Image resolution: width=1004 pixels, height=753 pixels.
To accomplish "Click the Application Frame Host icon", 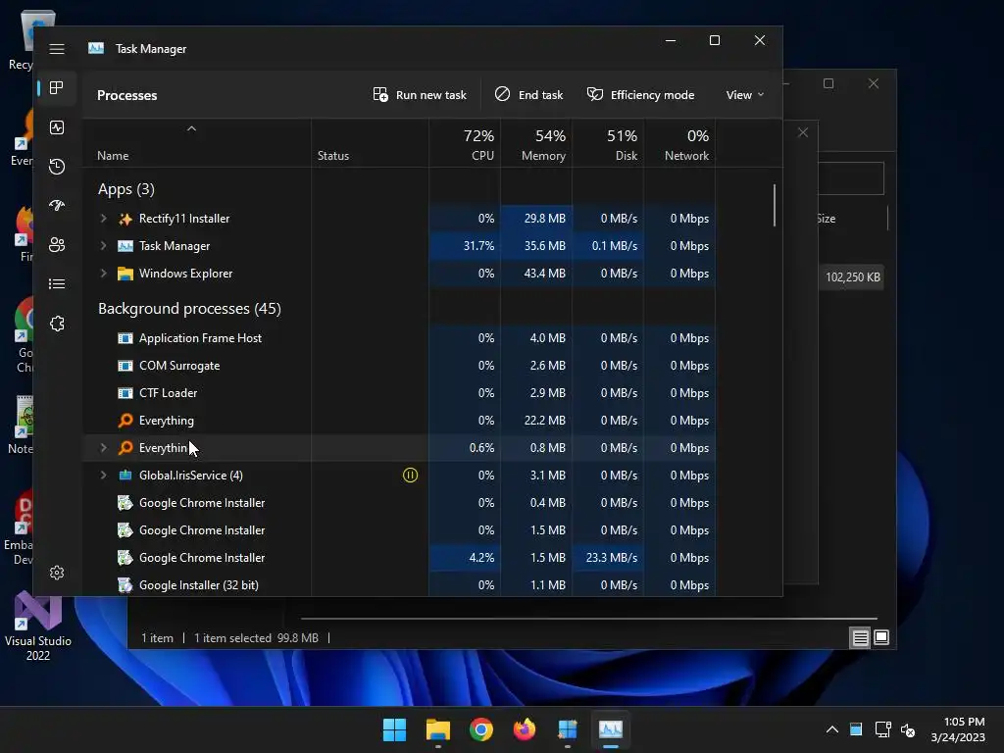I will tap(125, 338).
